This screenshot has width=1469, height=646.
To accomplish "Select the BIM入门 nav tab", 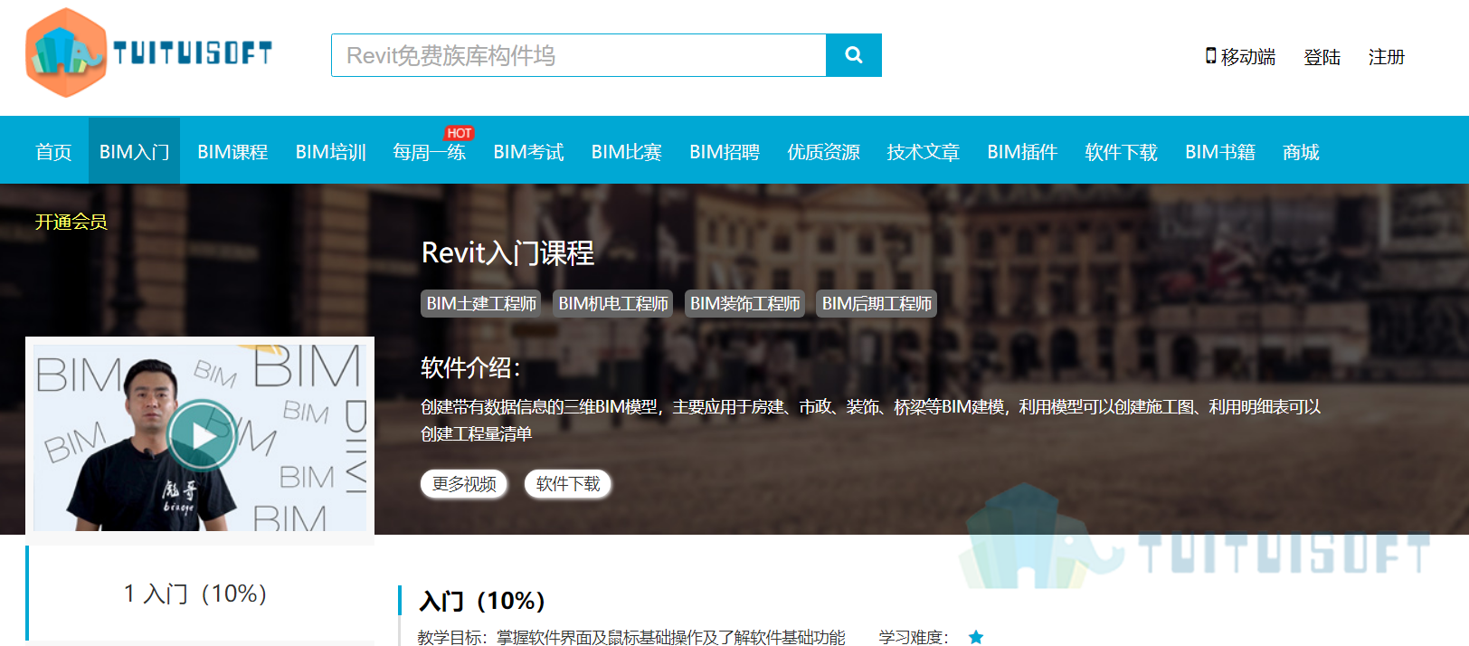I will click(x=134, y=152).
